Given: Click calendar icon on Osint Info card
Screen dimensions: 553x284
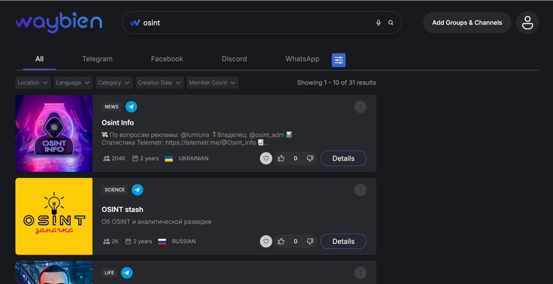Looking at the screenshot, I should click(x=135, y=158).
